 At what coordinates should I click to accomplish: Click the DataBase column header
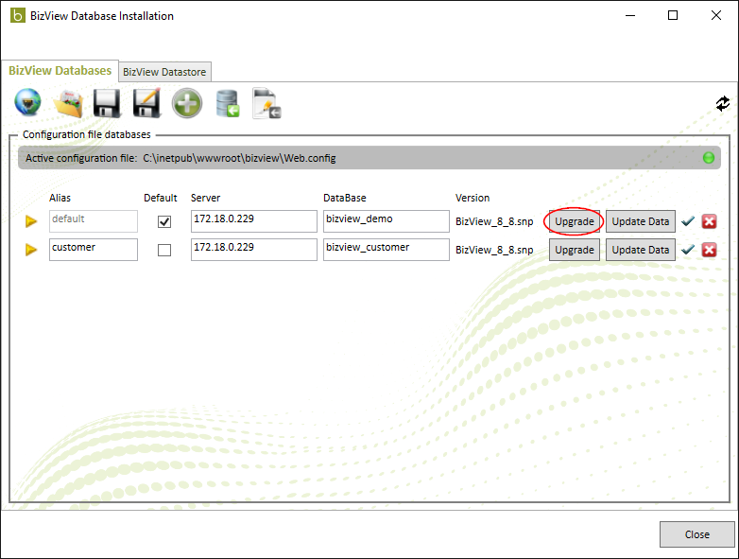[345, 198]
